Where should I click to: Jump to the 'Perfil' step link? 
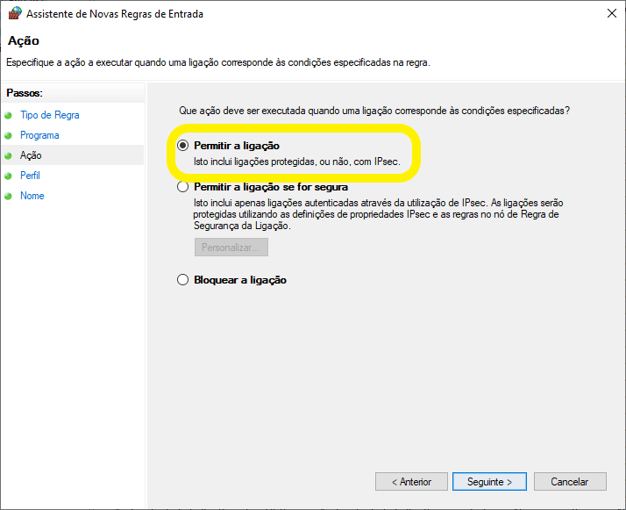[30, 176]
